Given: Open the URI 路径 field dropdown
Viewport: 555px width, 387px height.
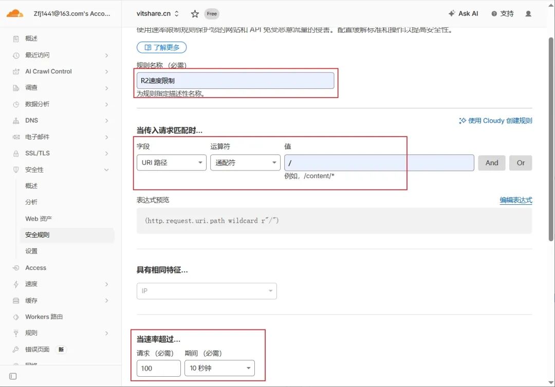Looking at the screenshot, I should pyautogui.click(x=171, y=163).
